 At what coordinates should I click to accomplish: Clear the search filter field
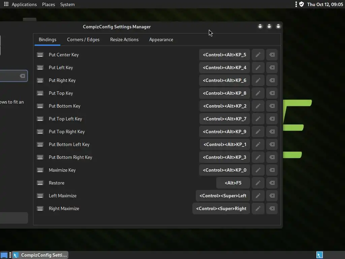pyautogui.click(x=22, y=76)
